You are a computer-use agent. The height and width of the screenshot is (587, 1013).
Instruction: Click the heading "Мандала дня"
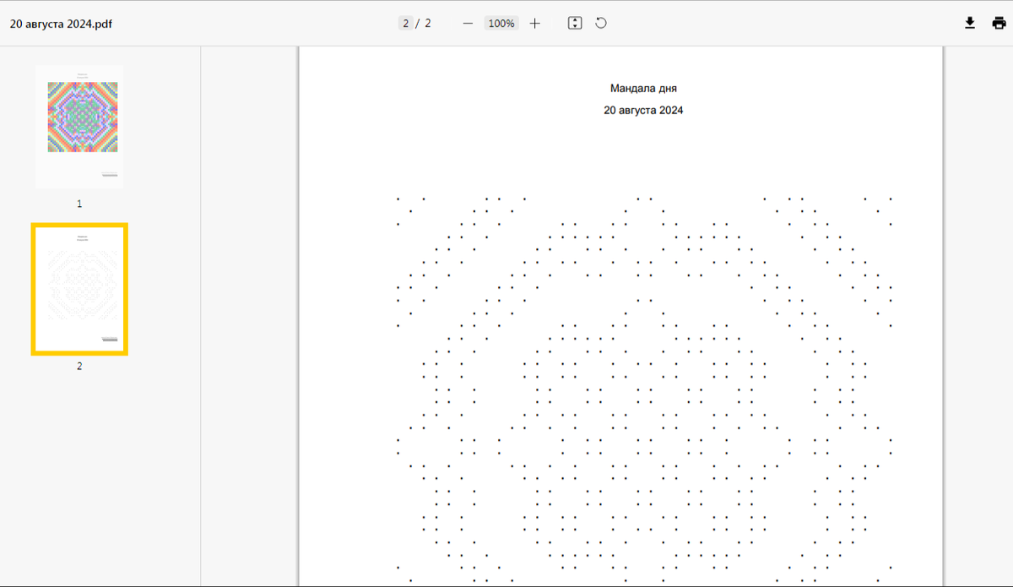tap(643, 89)
